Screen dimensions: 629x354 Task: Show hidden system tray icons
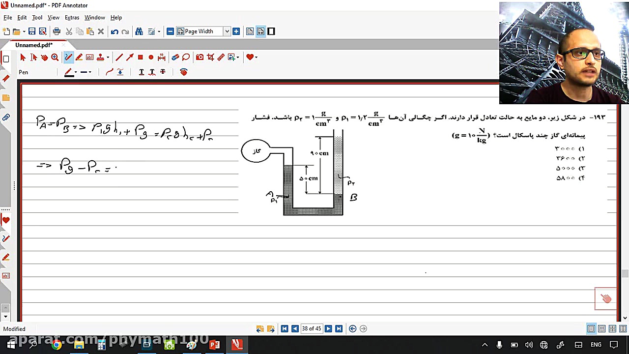click(485, 345)
